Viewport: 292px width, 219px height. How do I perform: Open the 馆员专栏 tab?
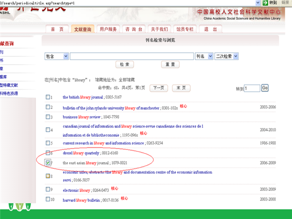[185, 29]
